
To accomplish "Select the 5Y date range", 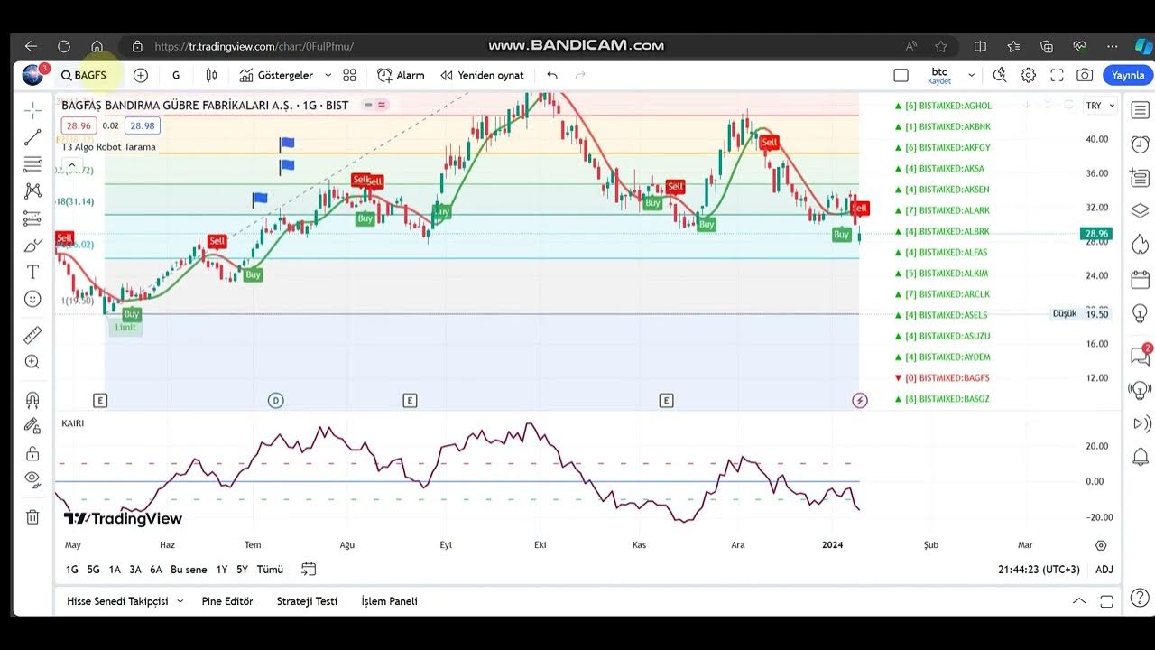I will tap(242, 570).
